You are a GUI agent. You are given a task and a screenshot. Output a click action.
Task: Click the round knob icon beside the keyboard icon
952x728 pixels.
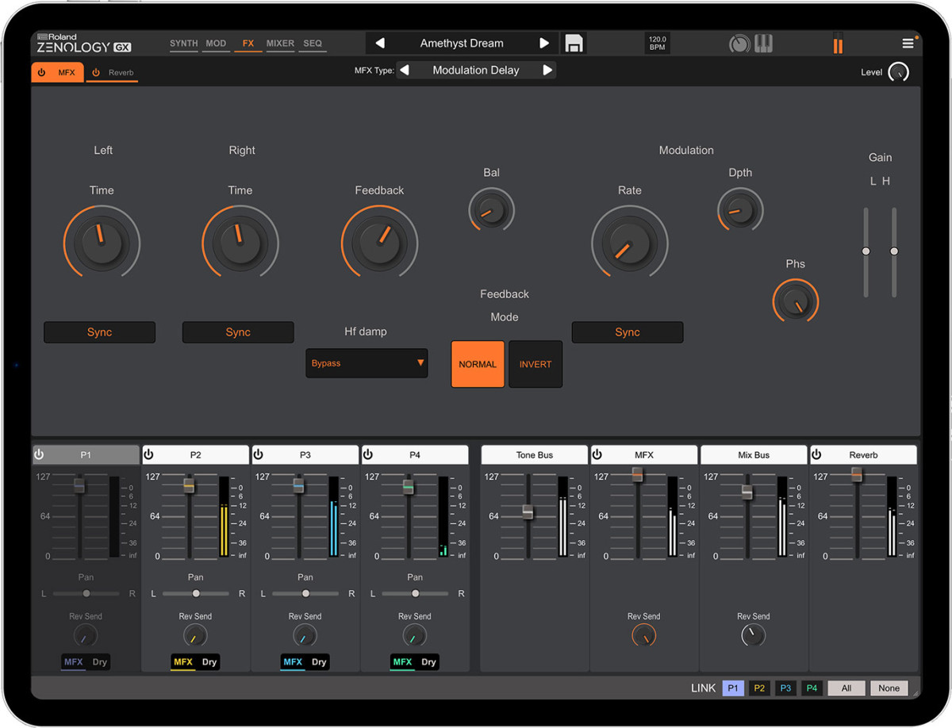[739, 44]
